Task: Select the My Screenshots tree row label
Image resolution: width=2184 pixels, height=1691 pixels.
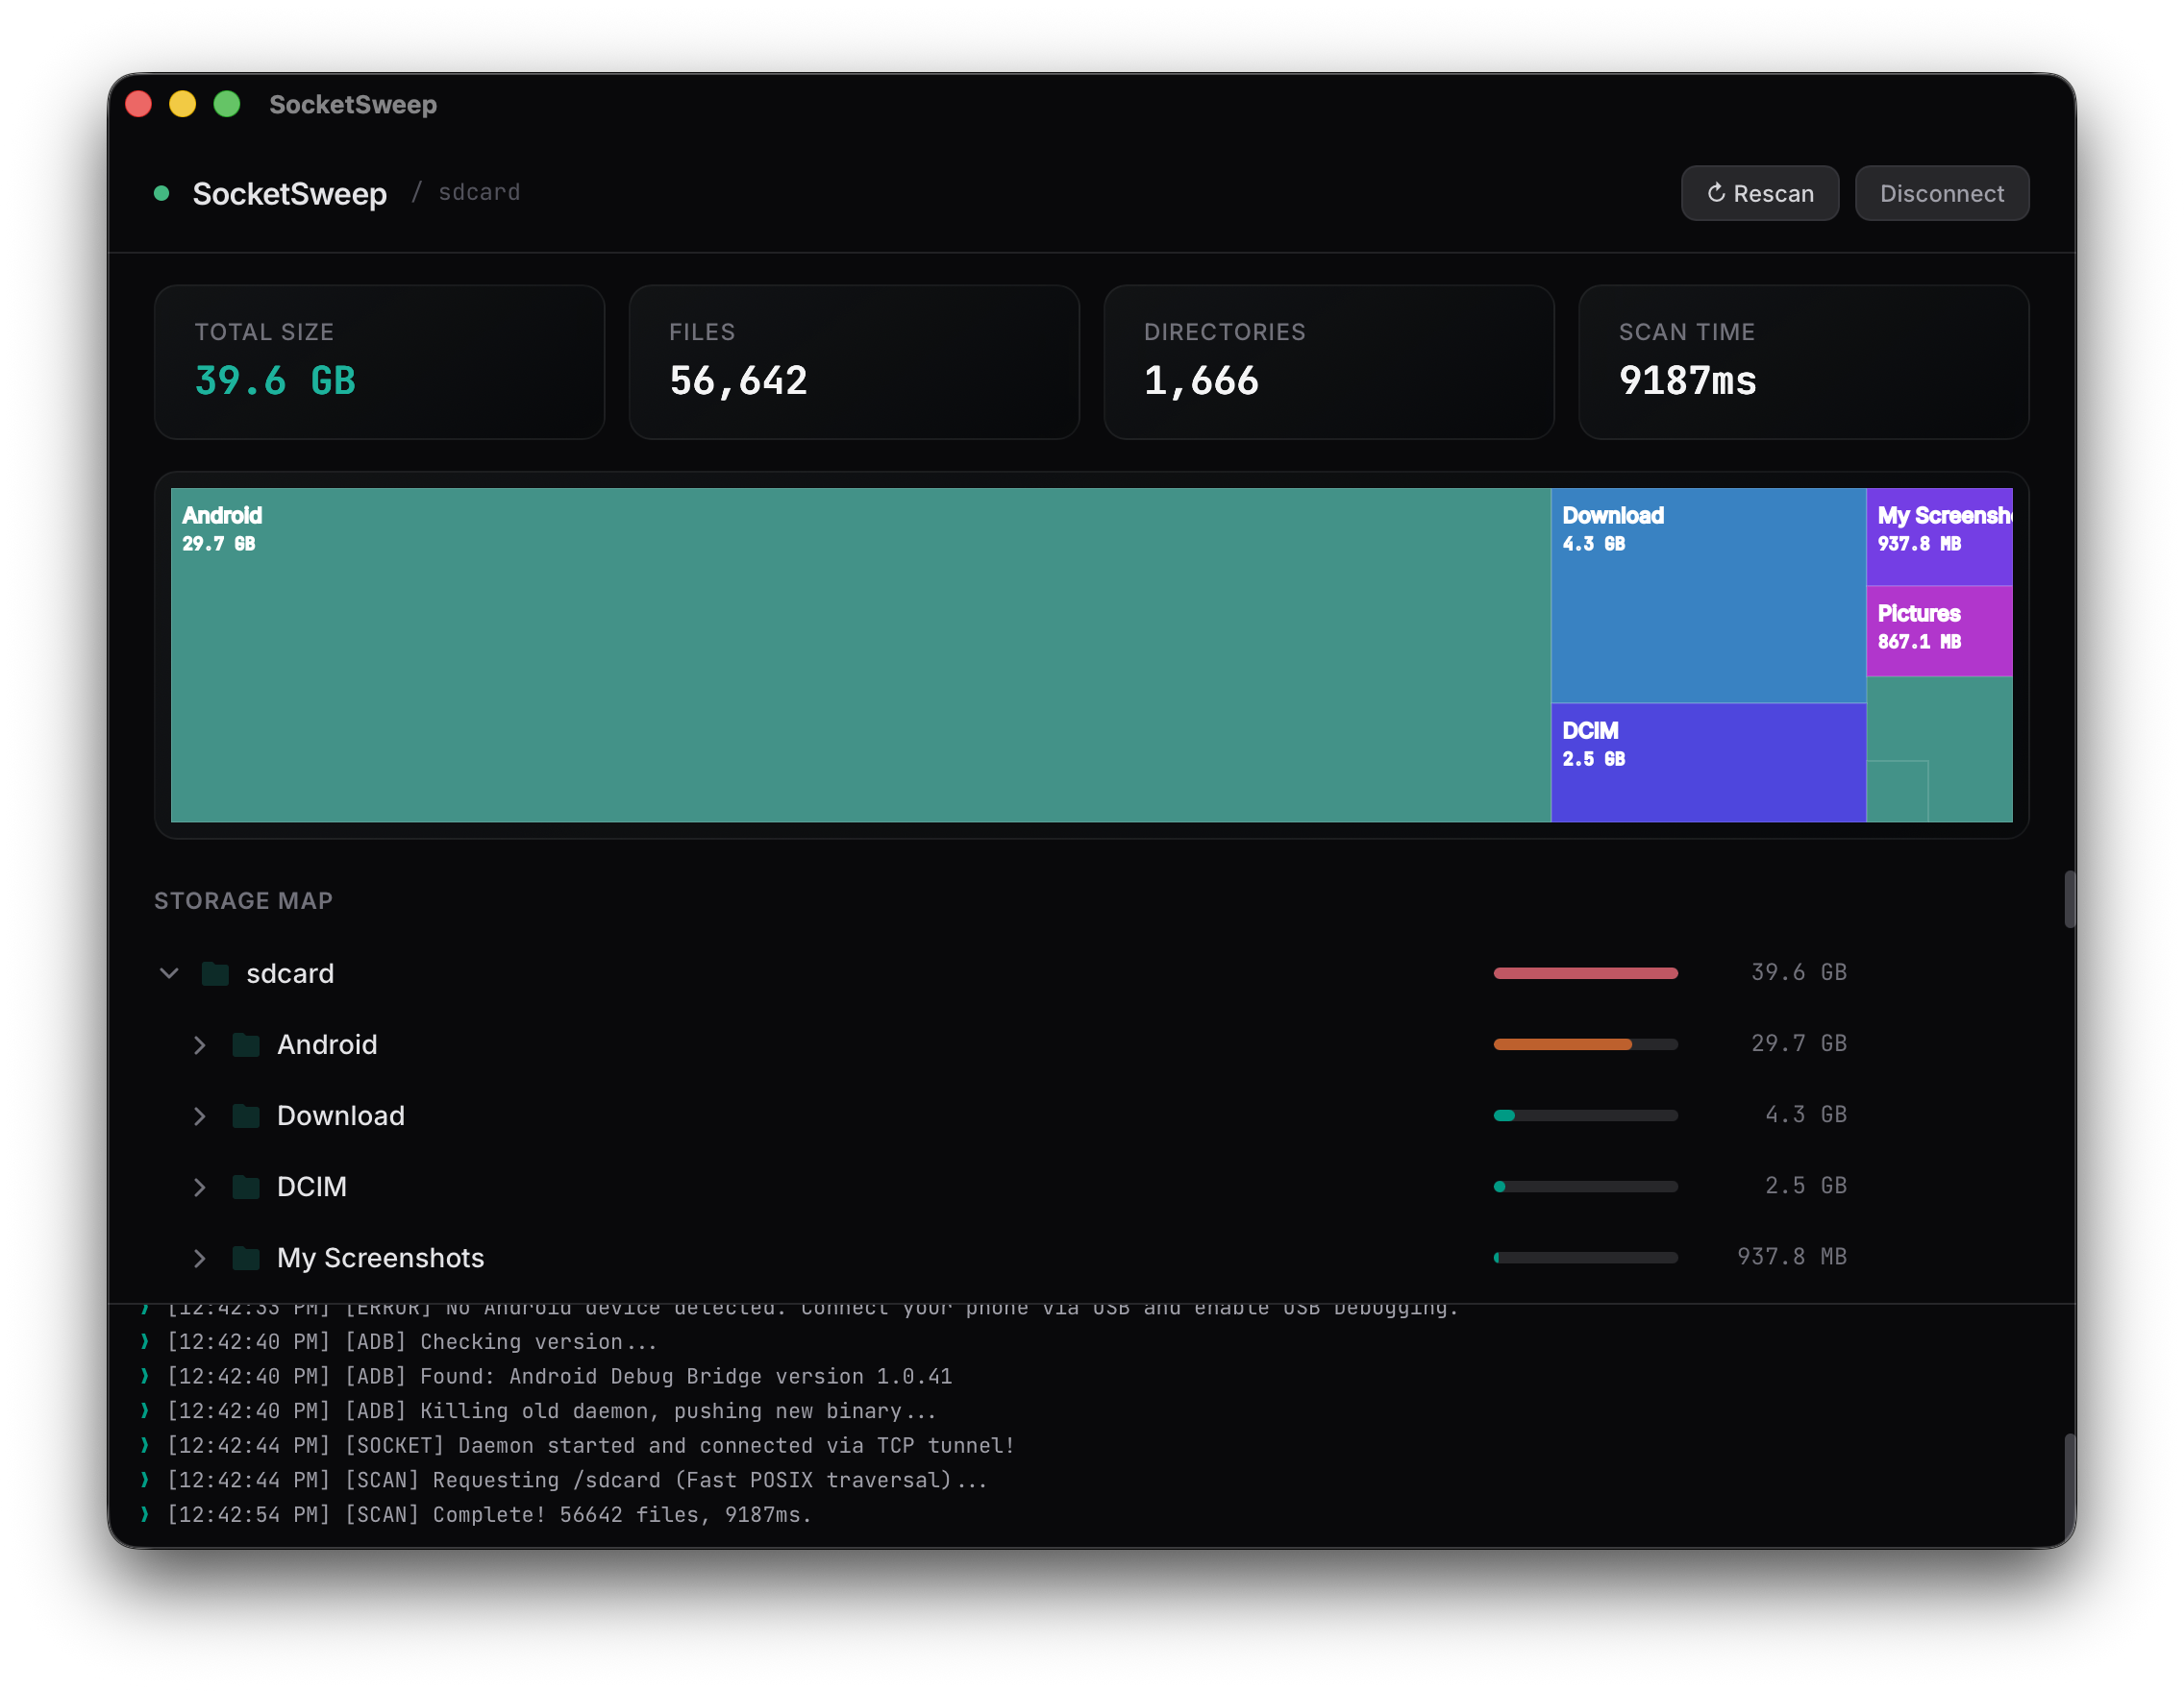Action: 380,1258
